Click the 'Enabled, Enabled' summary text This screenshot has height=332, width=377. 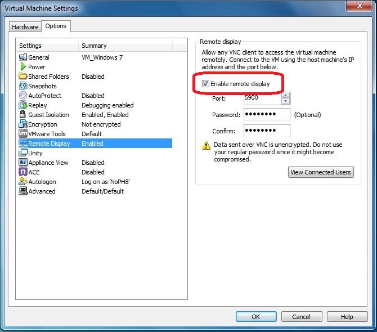point(105,115)
